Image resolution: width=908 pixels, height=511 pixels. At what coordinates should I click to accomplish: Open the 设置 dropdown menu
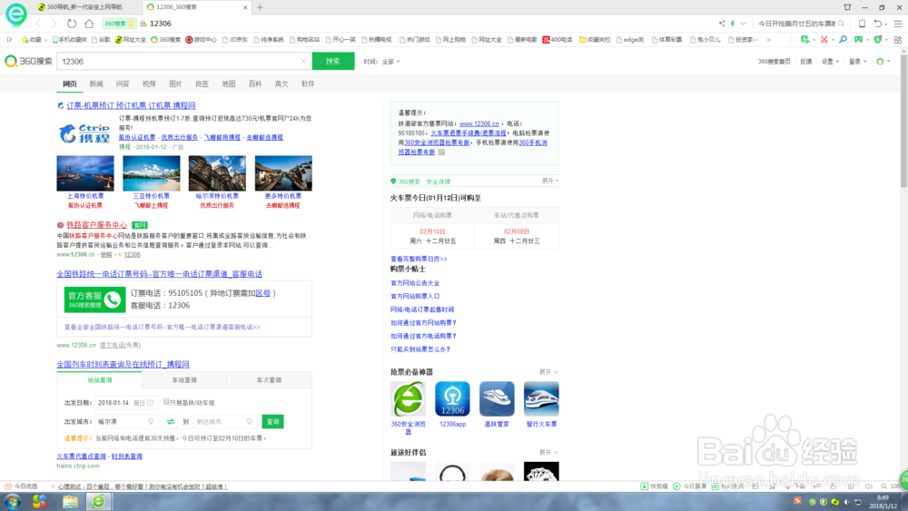[x=830, y=62]
